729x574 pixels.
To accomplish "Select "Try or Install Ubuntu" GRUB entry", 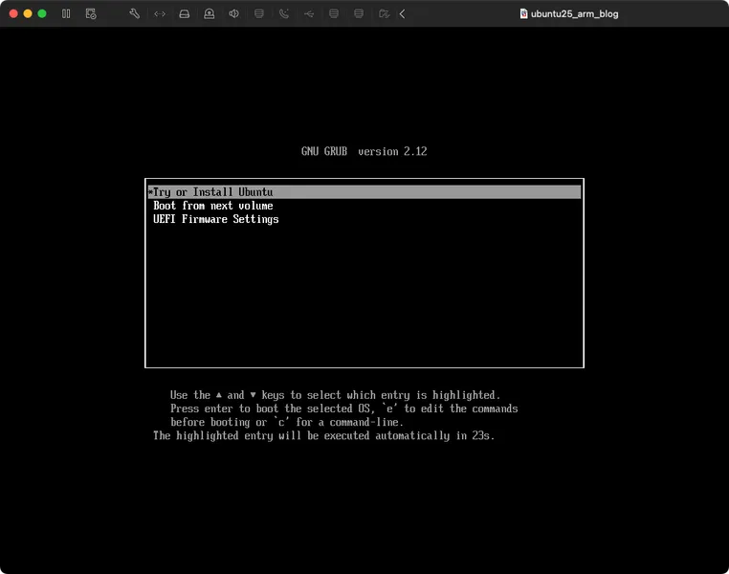I will (x=364, y=192).
